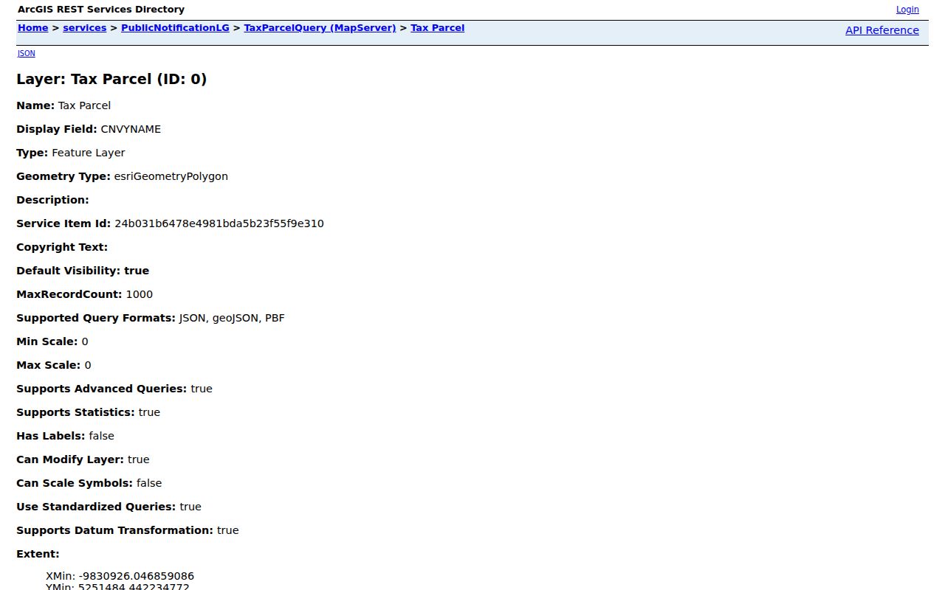Viewport: 945px width, 590px height.
Task: Click the Tax Parcel breadcrumb link
Action: coord(438,28)
